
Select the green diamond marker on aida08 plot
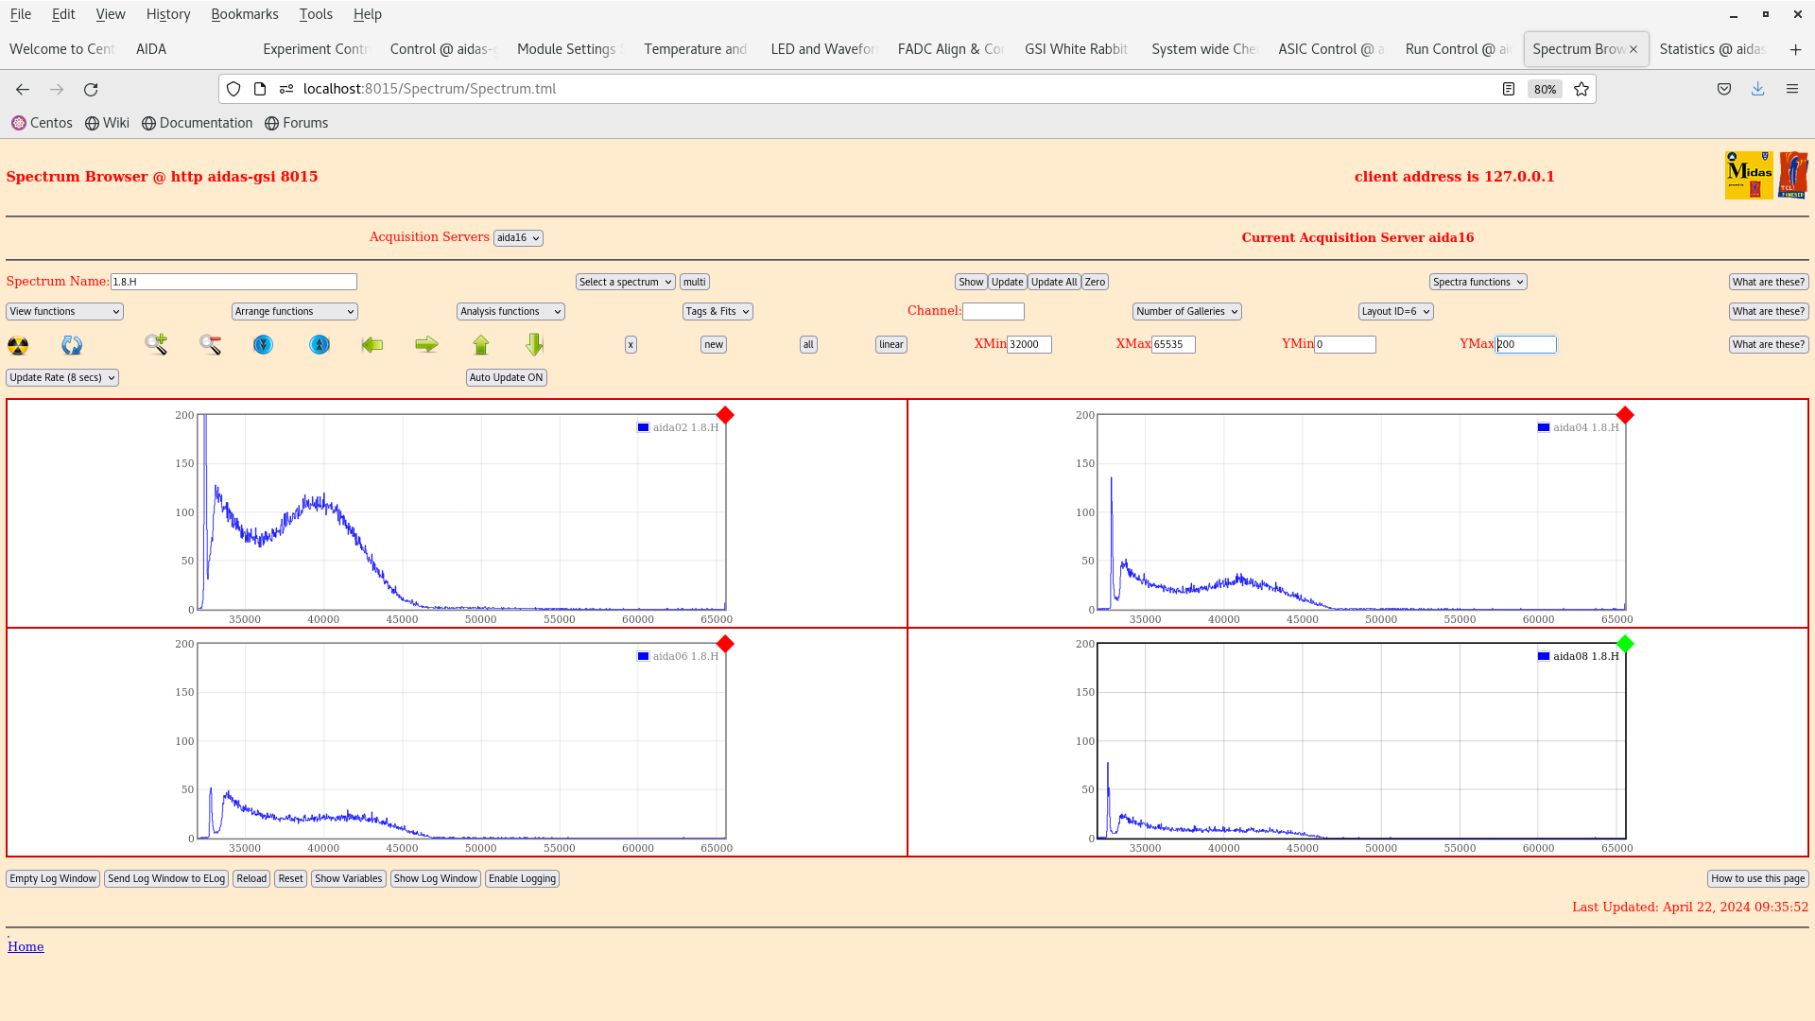pyautogui.click(x=1625, y=644)
